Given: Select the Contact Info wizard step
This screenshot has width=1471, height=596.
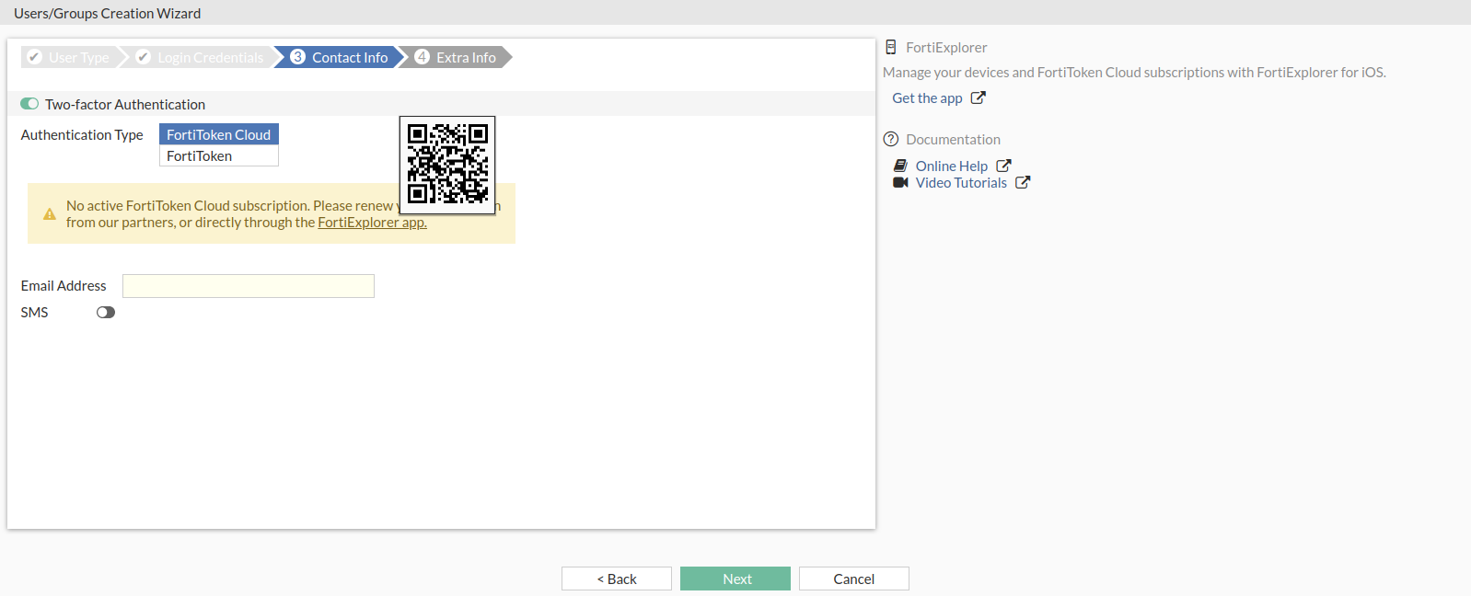Looking at the screenshot, I should point(340,57).
